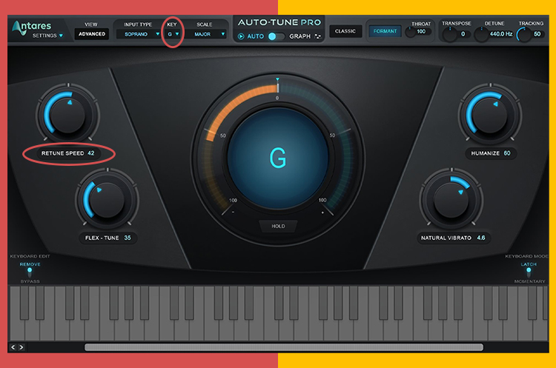Click the Retune Speed value 42

point(91,153)
